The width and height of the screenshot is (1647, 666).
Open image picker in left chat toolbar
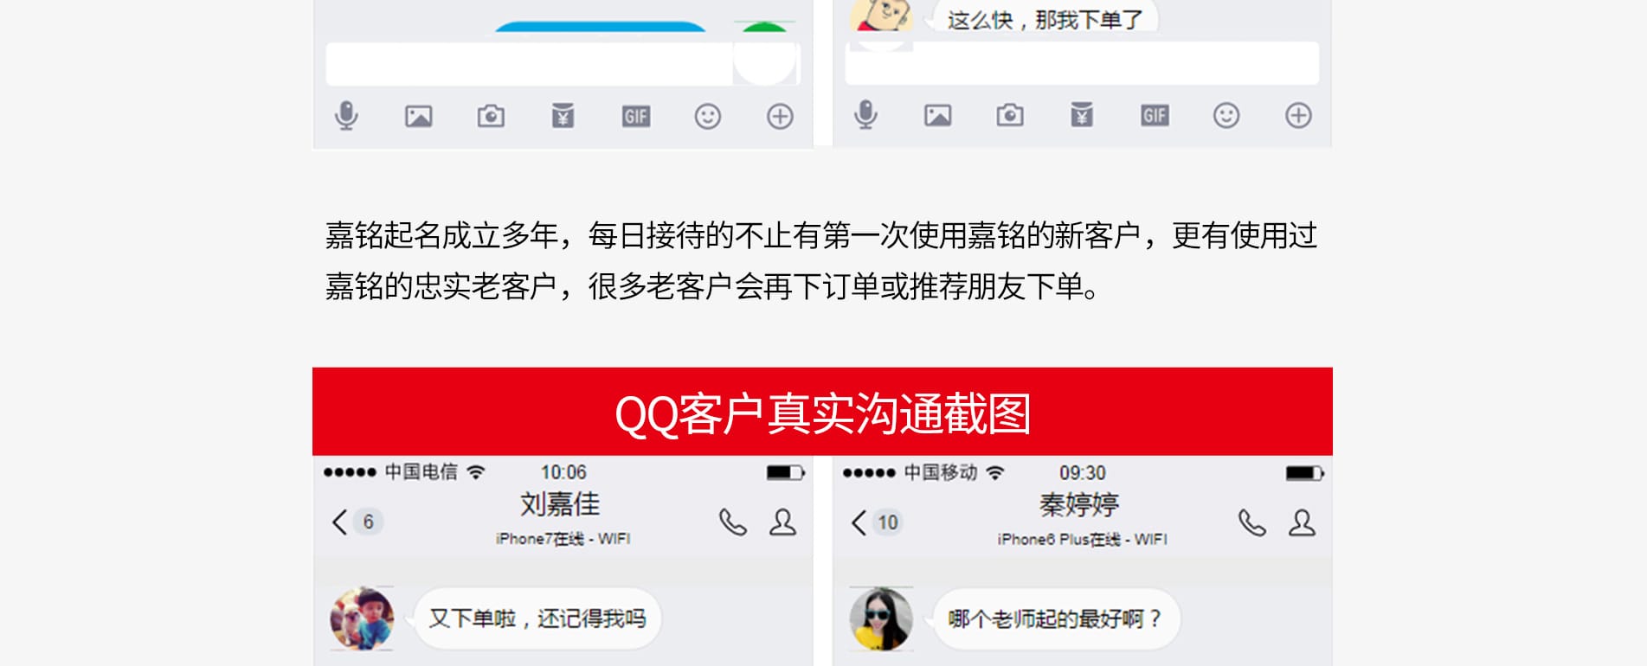tap(419, 116)
